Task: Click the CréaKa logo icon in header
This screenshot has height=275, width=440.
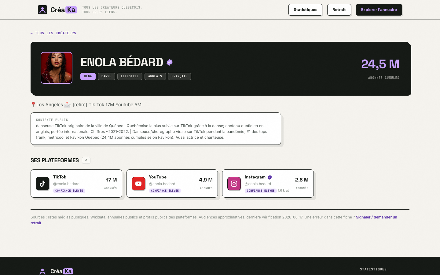Action: [x=42, y=10]
